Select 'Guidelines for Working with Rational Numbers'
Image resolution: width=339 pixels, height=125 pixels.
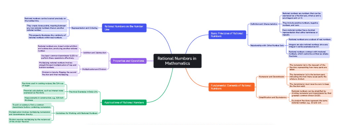click(77, 113)
